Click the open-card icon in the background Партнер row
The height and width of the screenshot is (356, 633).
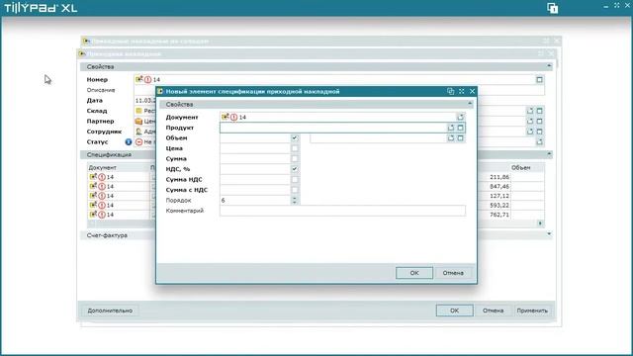coord(530,121)
